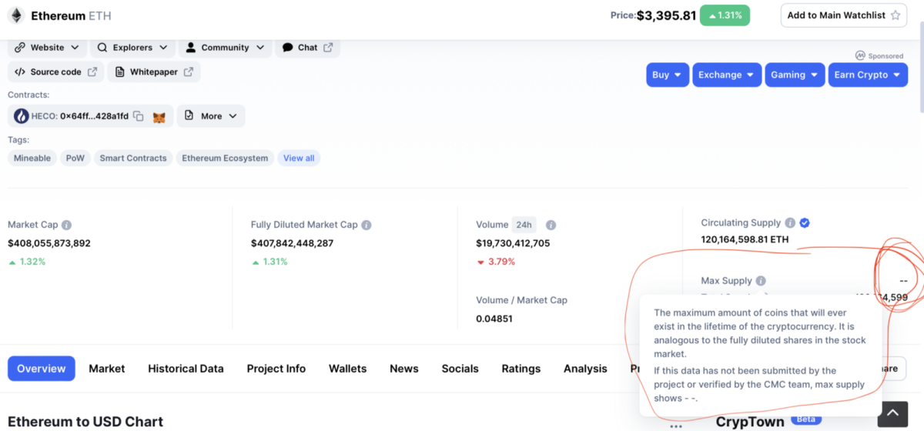Screen dimensions: 924x431
Task: Open the Source code link
Action: (55, 72)
